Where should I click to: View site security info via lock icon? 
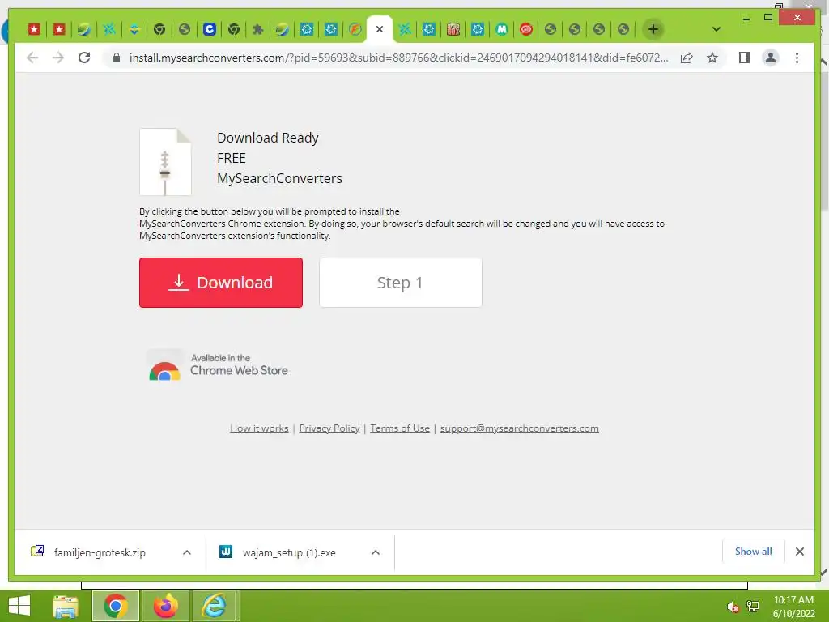[x=117, y=58]
